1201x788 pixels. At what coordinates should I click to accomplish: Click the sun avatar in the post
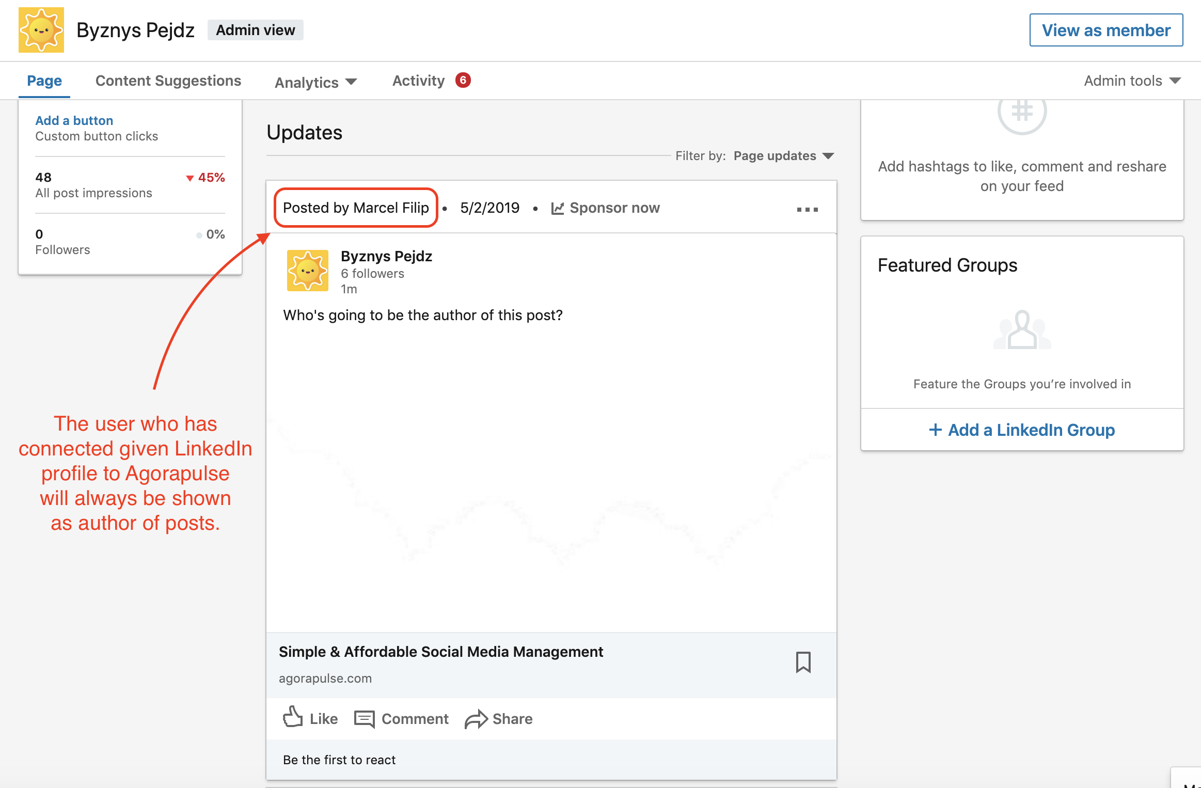pos(308,271)
